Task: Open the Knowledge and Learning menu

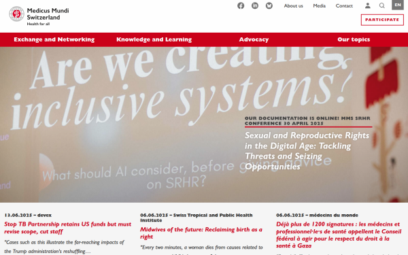Action: click(x=154, y=39)
